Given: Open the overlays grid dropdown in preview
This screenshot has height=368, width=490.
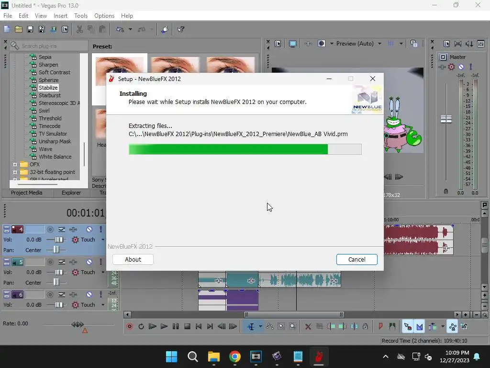Looking at the screenshot, I should (x=401, y=44).
